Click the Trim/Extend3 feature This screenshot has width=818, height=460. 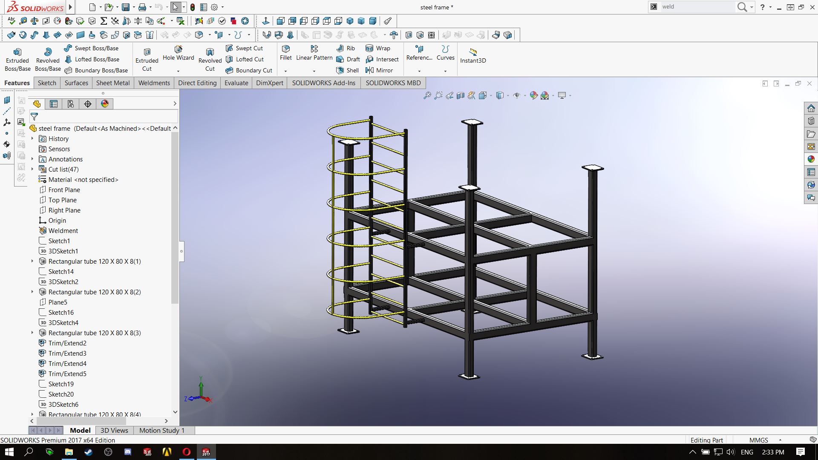pyautogui.click(x=67, y=353)
